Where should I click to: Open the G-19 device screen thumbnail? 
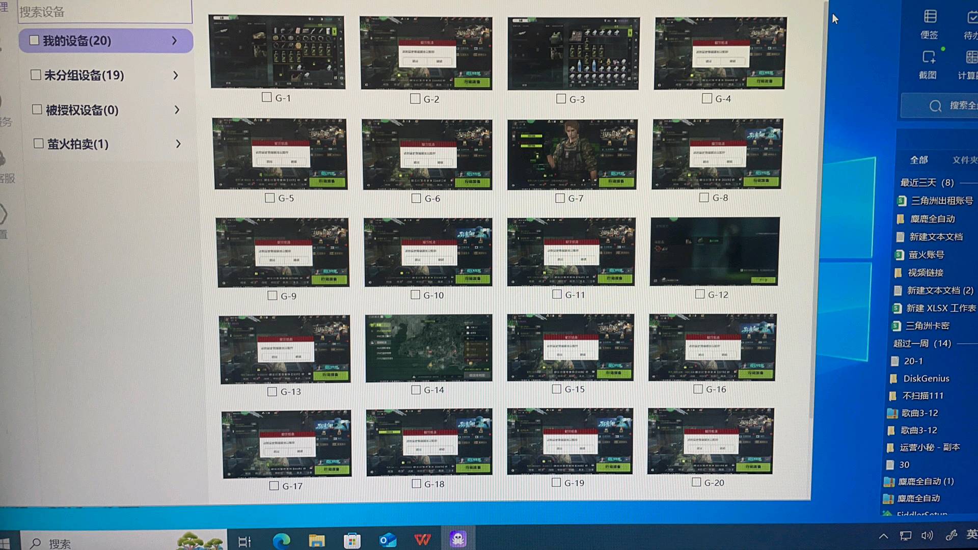[x=570, y=441]
